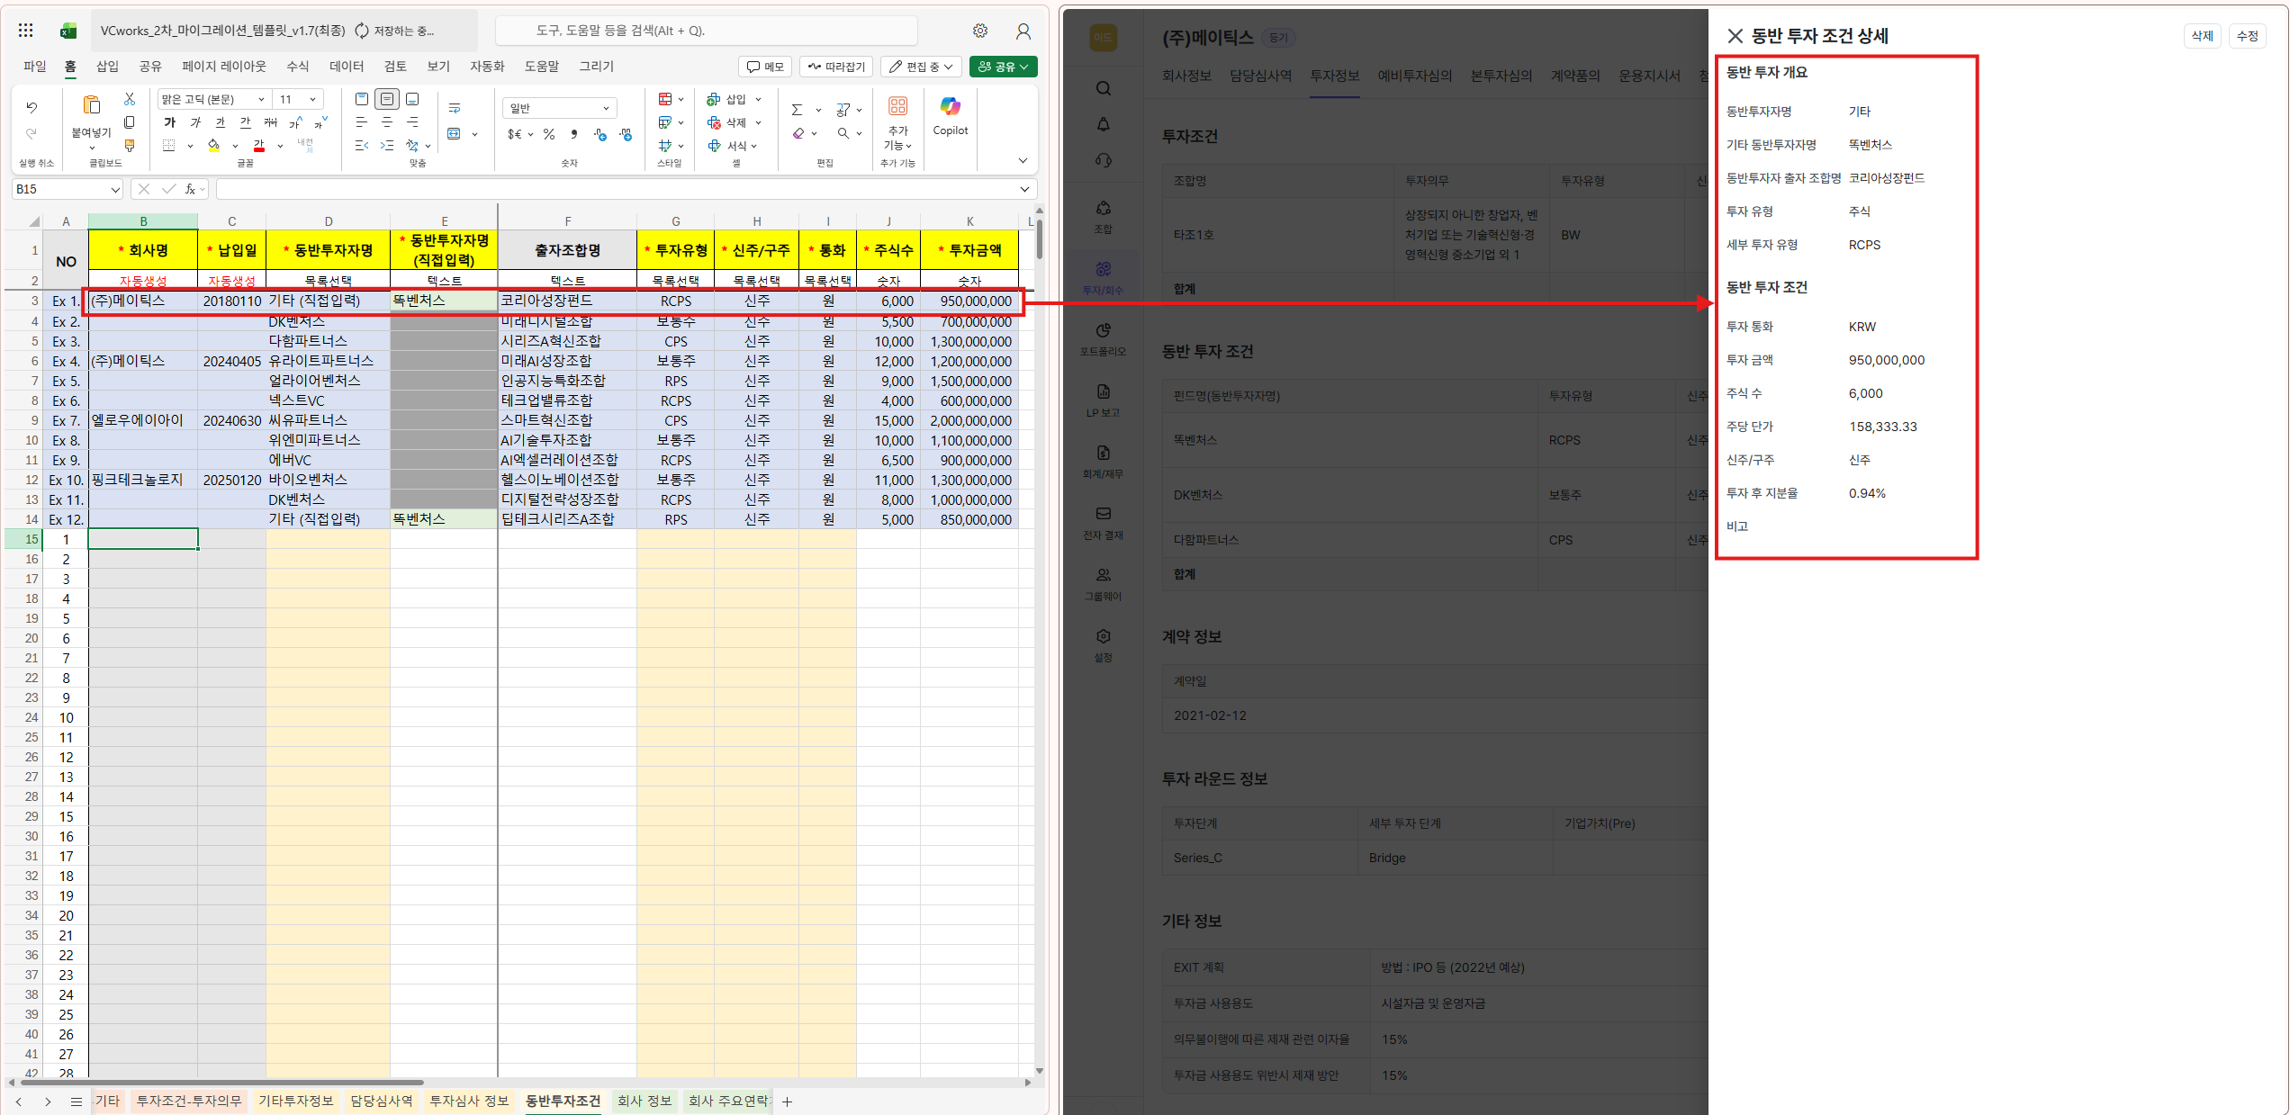
Task: Open the B15 name box dropdown
Action: (115, 189)
